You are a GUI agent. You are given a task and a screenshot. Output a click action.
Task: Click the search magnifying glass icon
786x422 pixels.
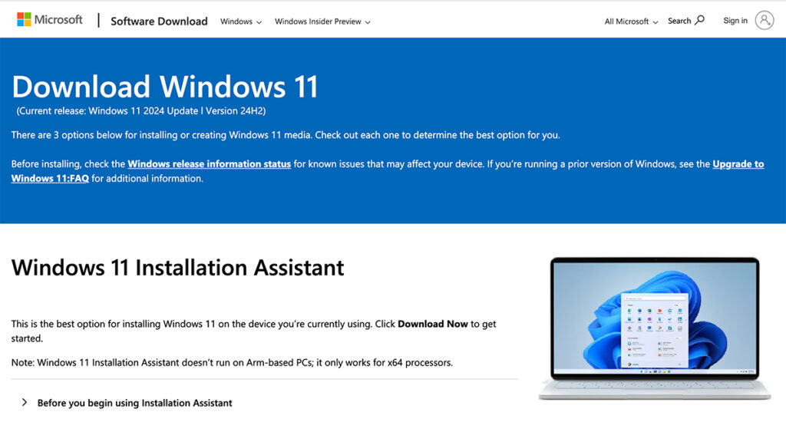pos(699,21)
